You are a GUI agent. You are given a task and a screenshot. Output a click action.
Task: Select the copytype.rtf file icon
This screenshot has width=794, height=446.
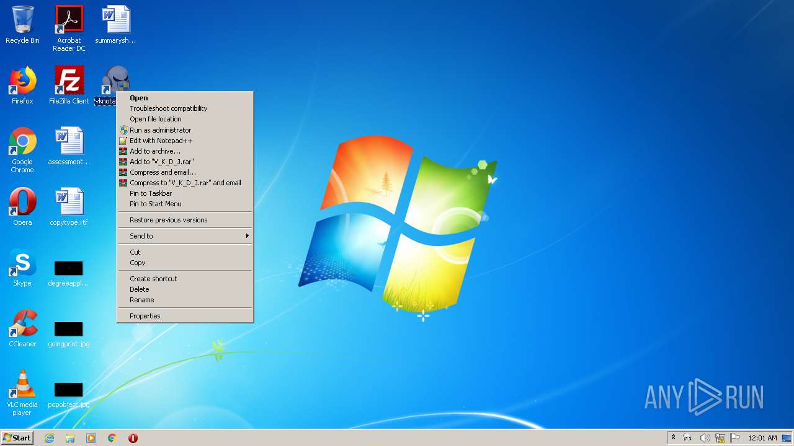(x=69, y=207)
